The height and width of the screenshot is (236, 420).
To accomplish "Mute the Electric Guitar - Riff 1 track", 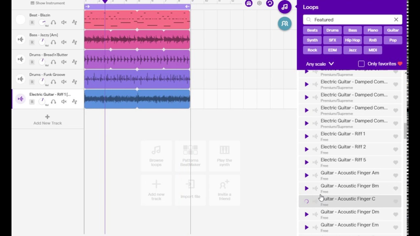I will [x=64, y=102].
